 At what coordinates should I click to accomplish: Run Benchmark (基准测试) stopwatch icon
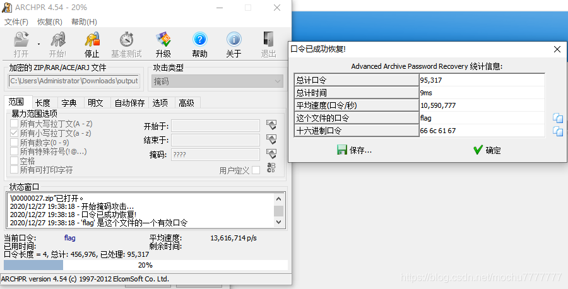(126, 40)
